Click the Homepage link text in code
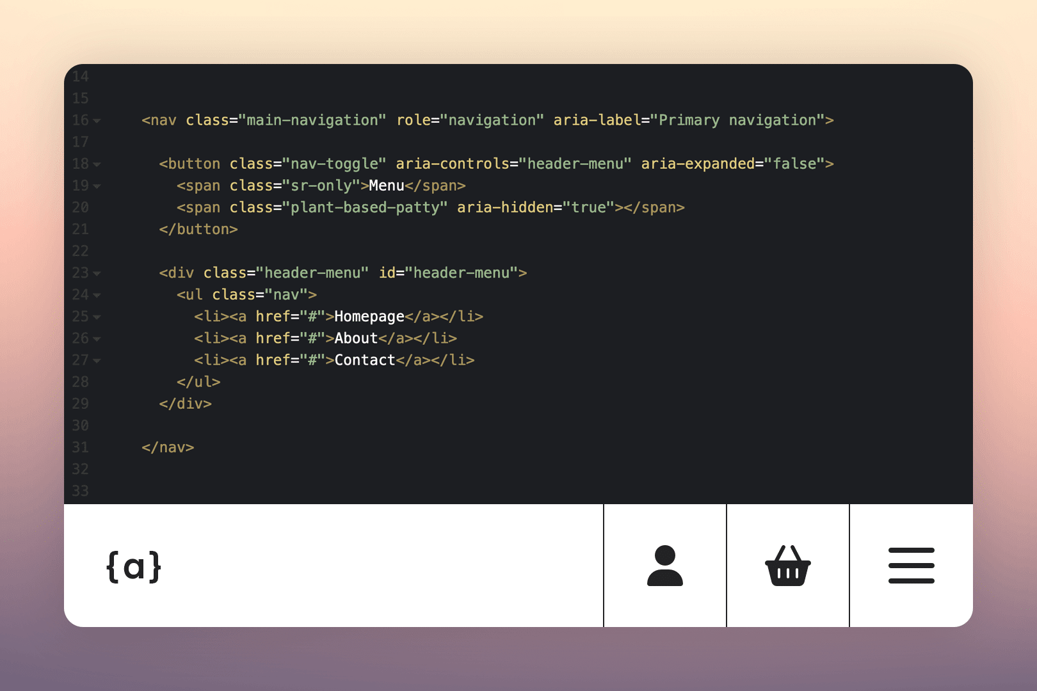Viewport: 1037px width, 691px height. click(369, 317)
